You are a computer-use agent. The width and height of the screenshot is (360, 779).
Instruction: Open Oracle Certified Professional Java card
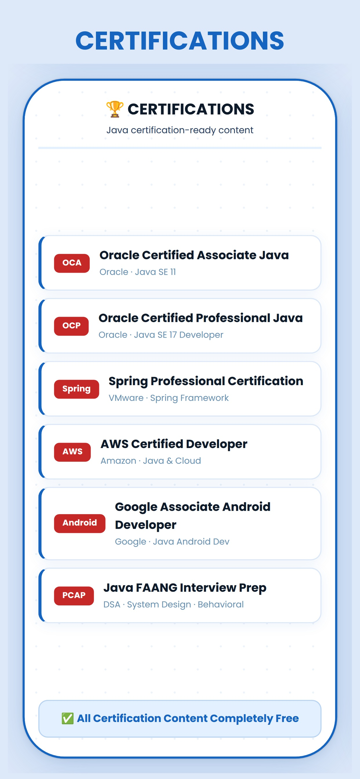pyautogui.click(x=180, y=326)
